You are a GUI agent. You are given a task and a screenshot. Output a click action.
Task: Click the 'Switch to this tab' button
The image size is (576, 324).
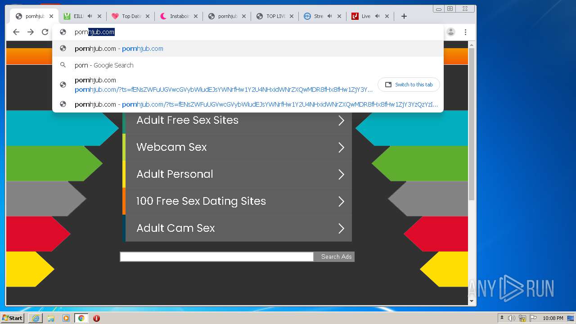pos(409,85)
